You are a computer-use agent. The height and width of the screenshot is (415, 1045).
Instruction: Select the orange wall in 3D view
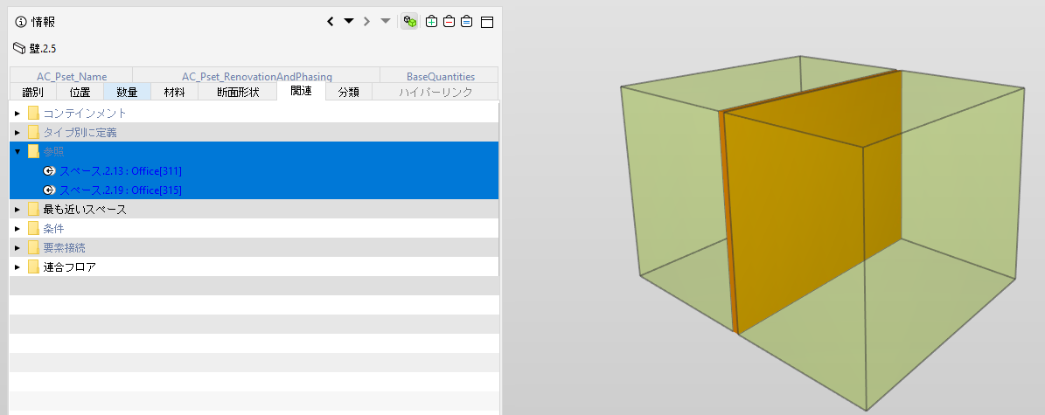click(x=813, y=200)
